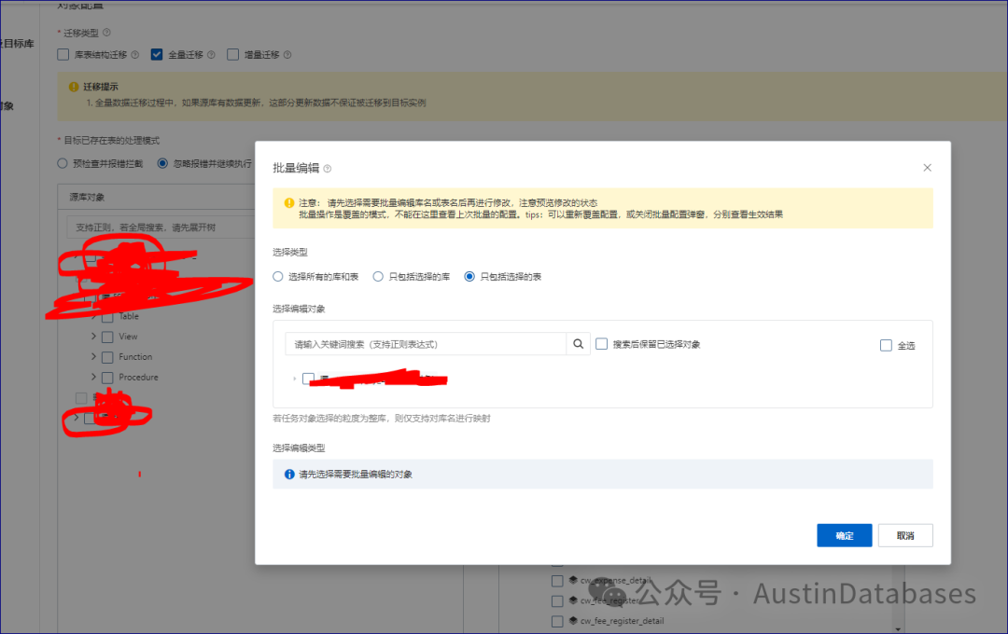The image size is (1008, 634).
Task: Click the Table label in the source tree
Action: coord(129,316)
